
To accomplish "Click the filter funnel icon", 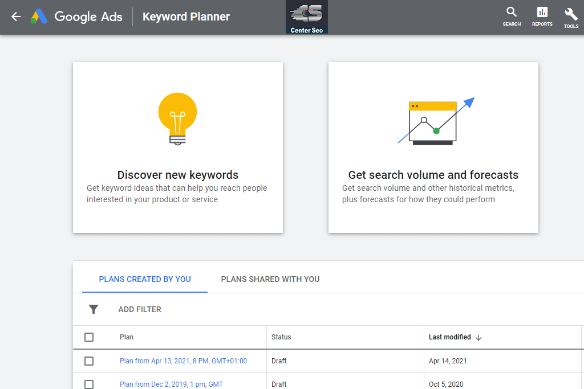I will tap(94, 309).
